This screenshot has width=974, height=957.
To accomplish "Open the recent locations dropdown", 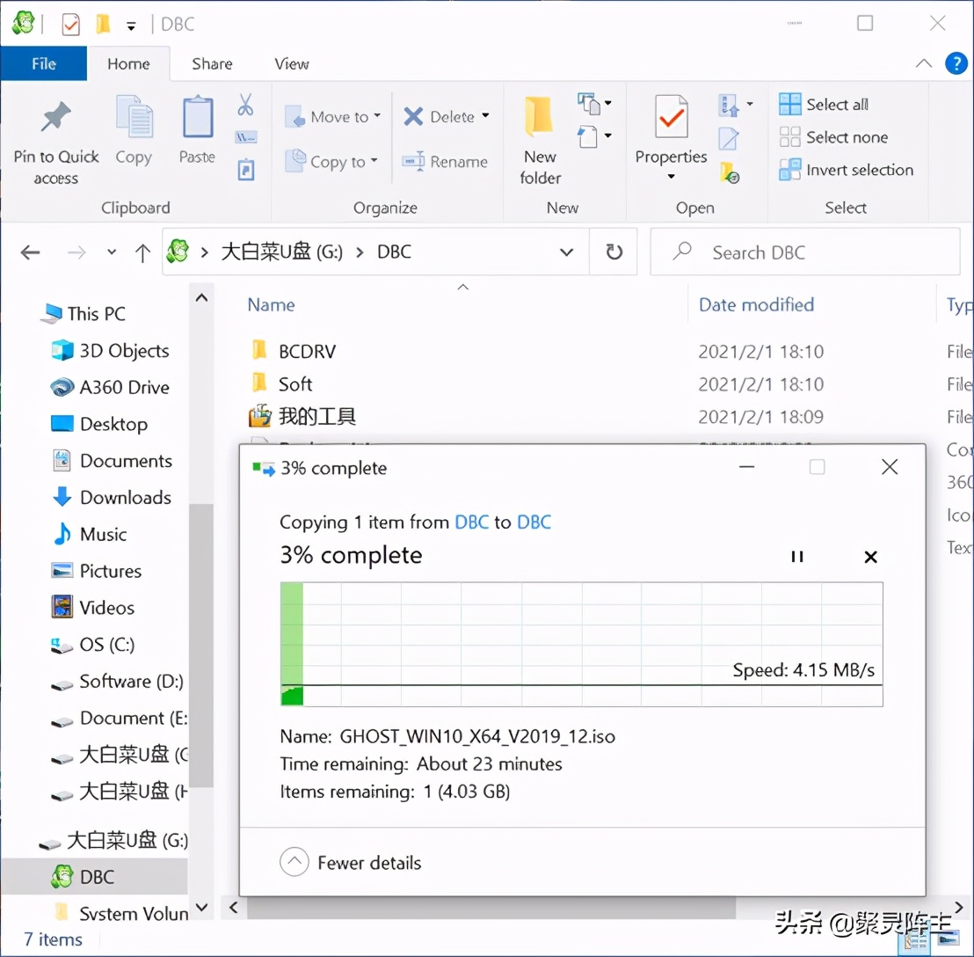I will pos(112,252).
